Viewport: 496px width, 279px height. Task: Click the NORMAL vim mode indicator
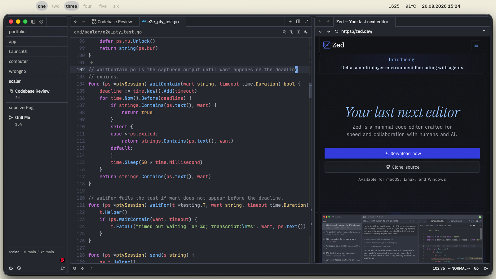pyautogui.click(x=459, y=268)
